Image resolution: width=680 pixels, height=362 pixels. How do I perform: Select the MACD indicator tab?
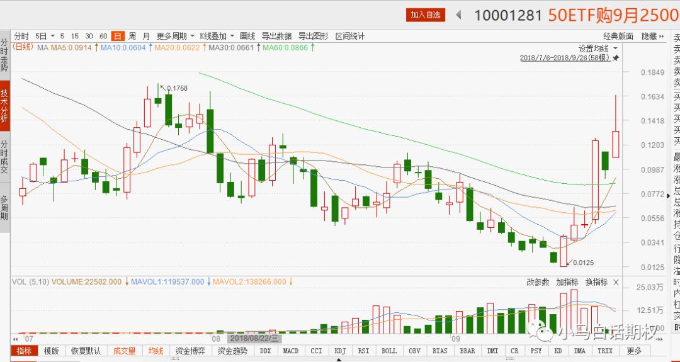pyautogui.click(x=290, y=351)
